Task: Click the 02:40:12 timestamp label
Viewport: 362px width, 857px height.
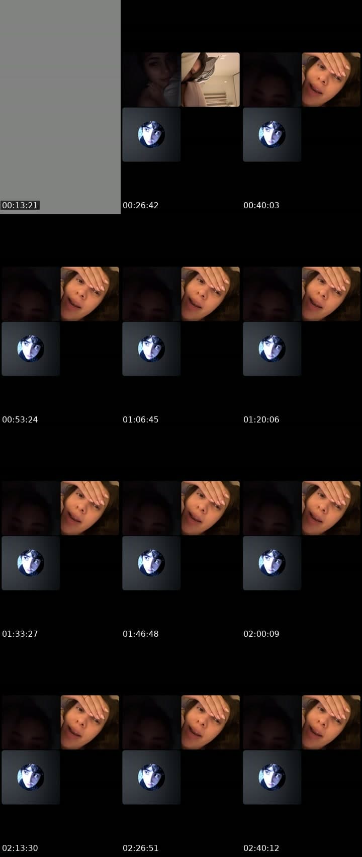Action: tap(261, 848)
